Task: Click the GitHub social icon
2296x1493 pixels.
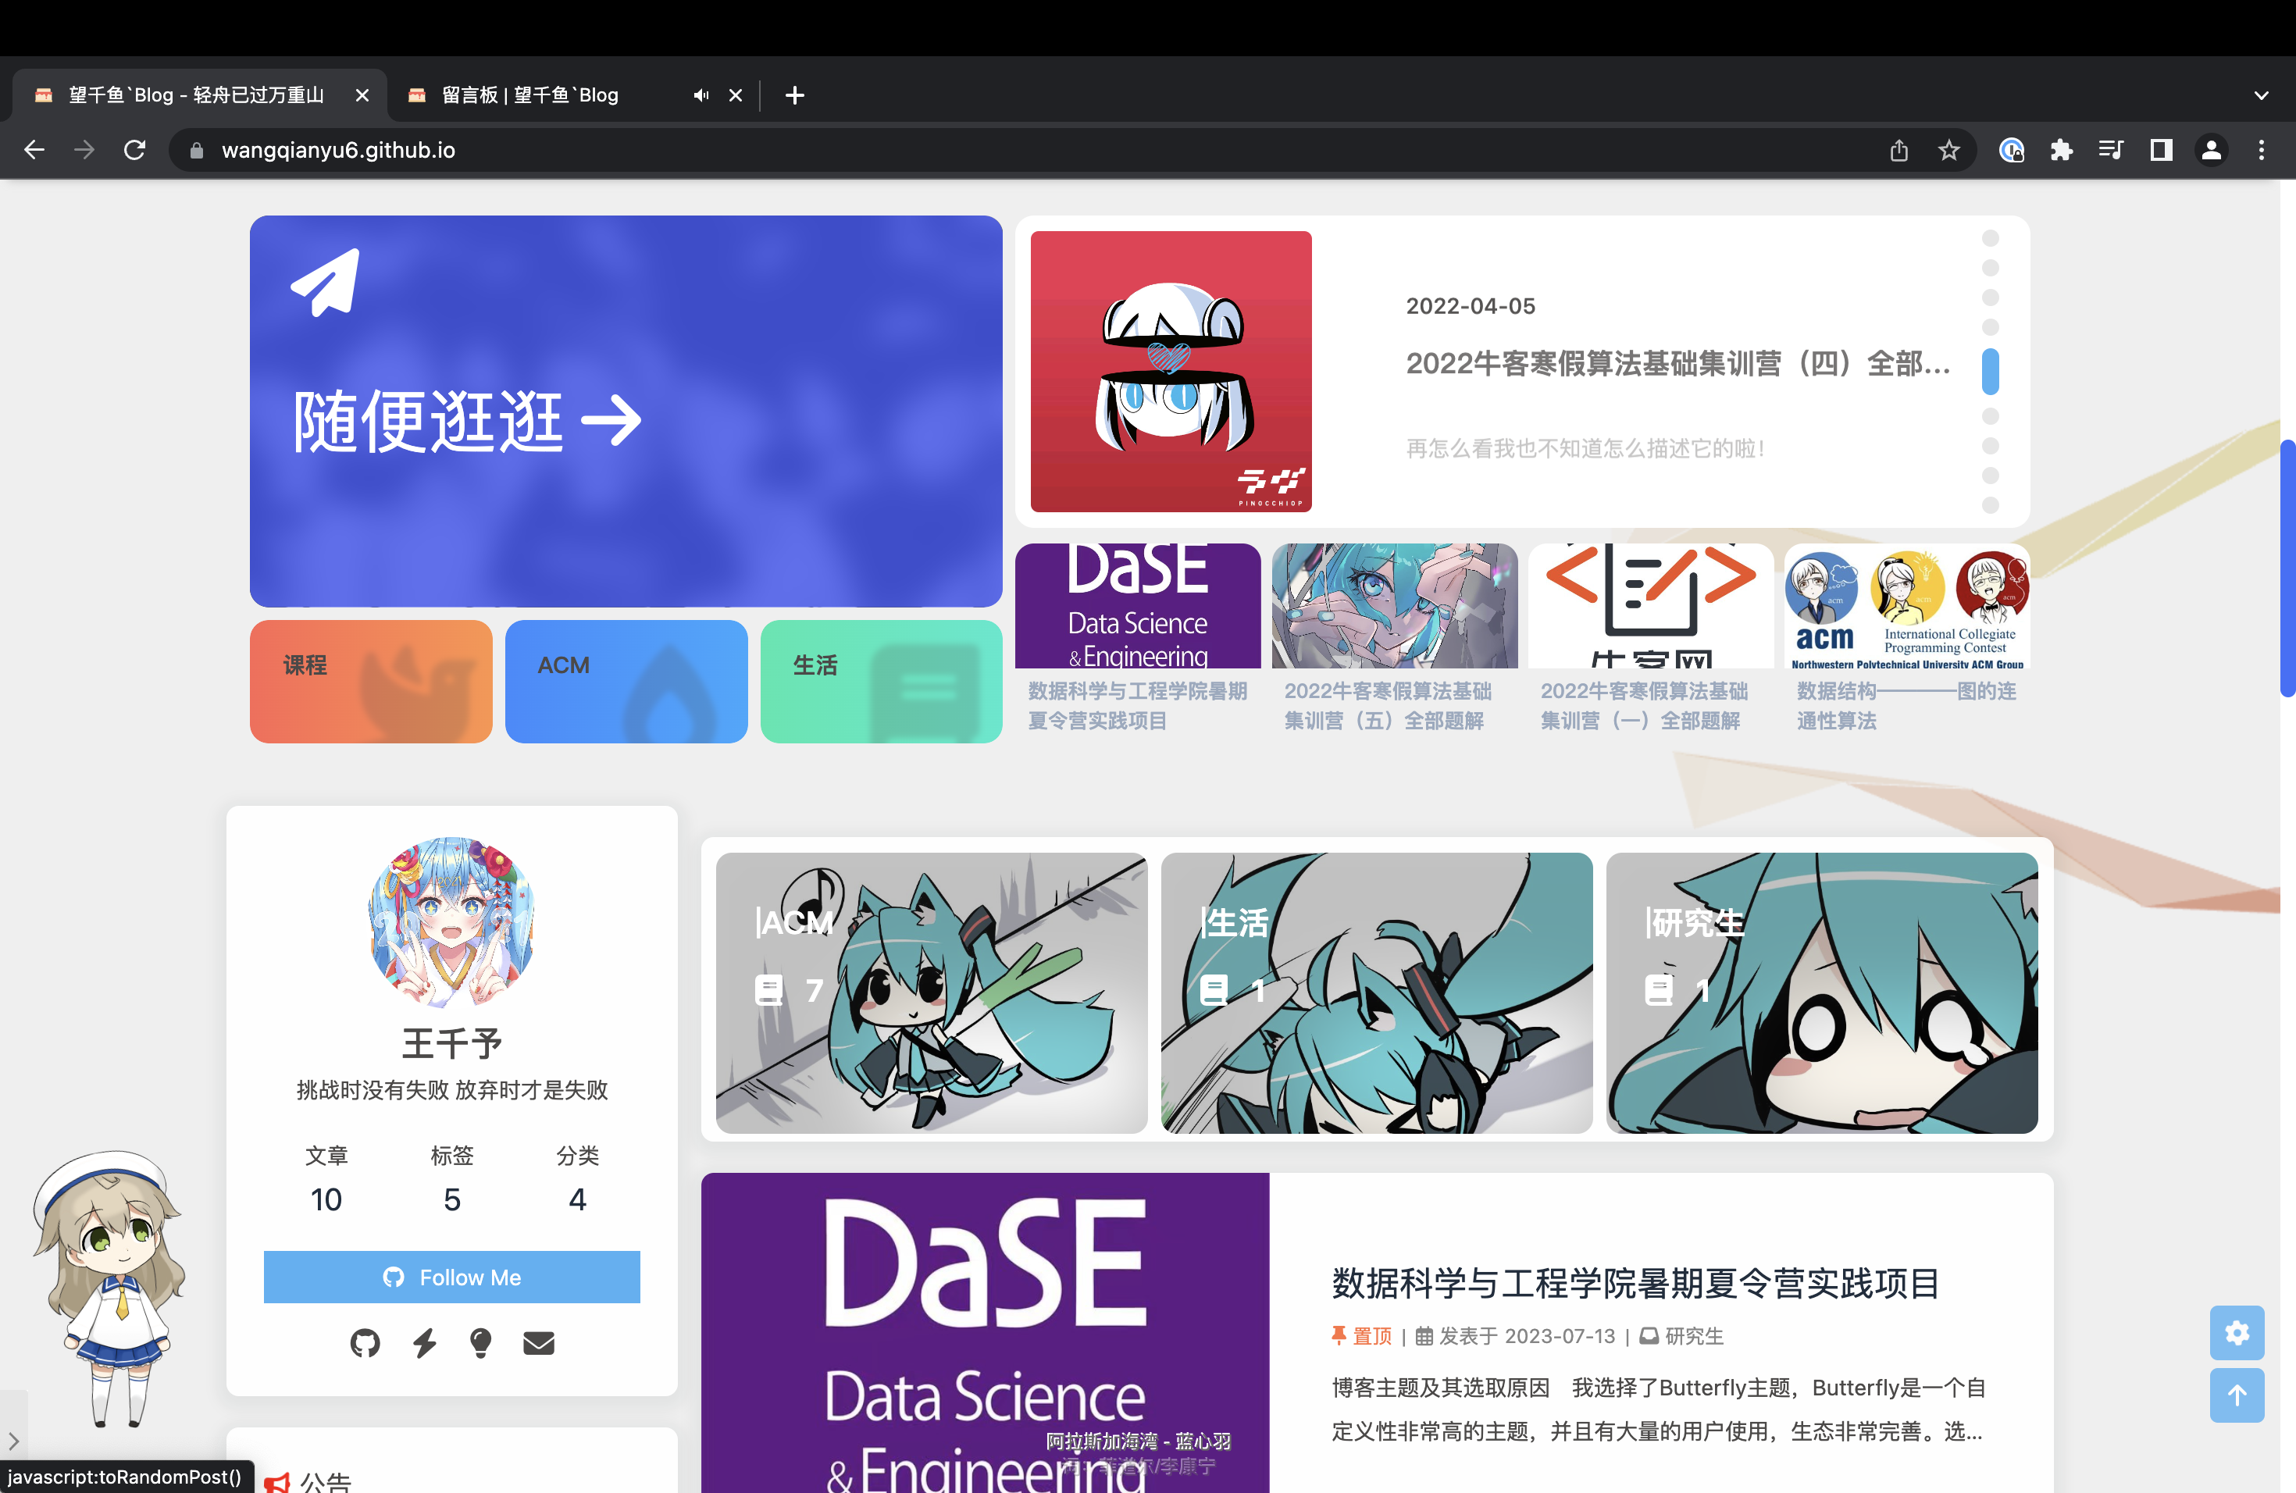Action: [x=365, y=1342]
